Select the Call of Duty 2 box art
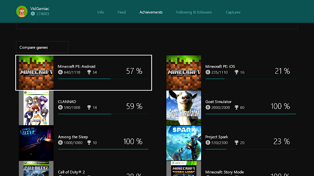Image resolution: width=314 pixels, height=176 pixels. [x=36, y=168]
